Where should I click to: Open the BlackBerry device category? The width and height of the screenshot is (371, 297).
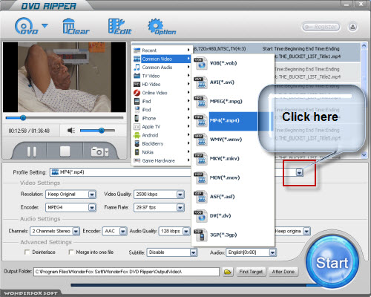click(162, 143)
